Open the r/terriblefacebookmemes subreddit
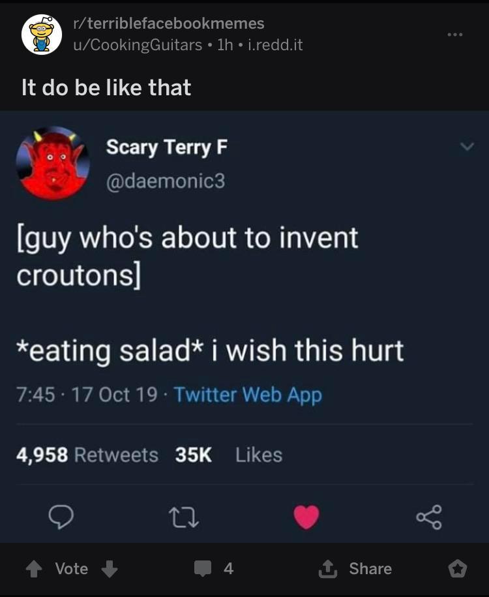Viewport: 489px width, 597px height. point(166,23)
